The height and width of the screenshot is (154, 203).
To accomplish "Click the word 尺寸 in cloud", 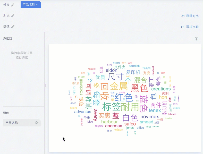I will (115, 77).
